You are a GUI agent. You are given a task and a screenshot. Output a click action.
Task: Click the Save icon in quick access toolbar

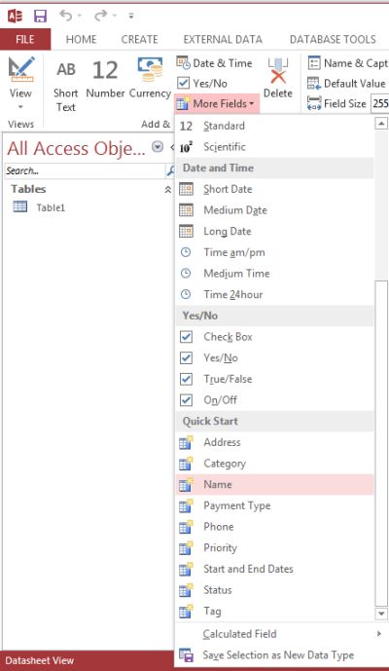40,16
